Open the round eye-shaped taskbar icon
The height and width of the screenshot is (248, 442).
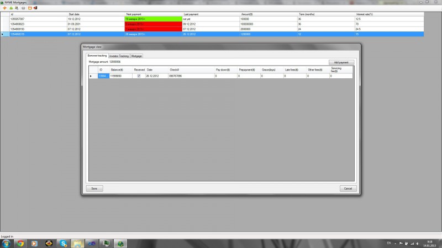tap(49, 244)
